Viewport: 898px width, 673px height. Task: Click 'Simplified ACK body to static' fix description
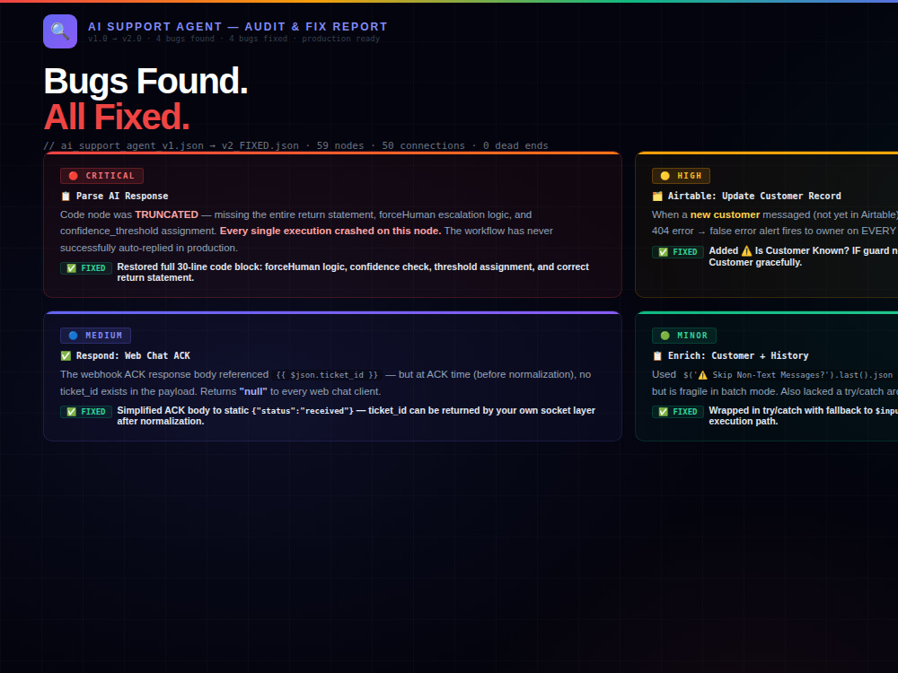356,415
